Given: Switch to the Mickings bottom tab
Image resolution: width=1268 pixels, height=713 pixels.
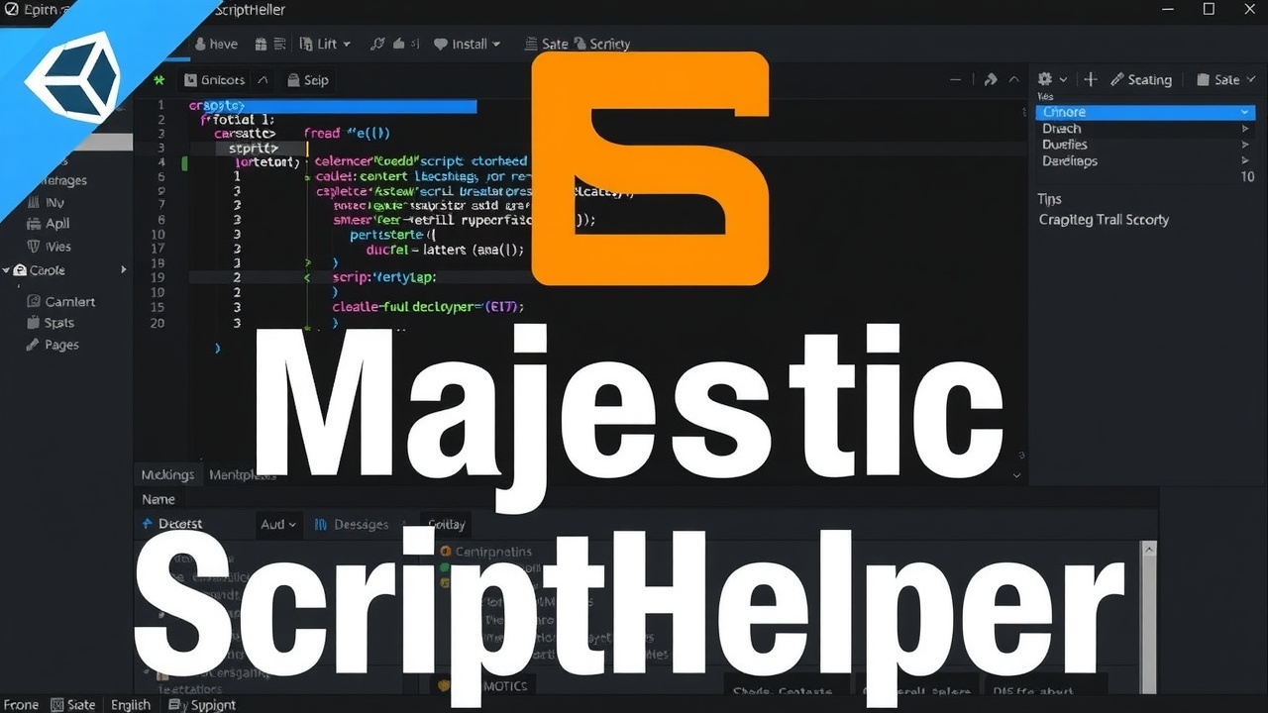Looking at the screenshot, I should point(167,474).
